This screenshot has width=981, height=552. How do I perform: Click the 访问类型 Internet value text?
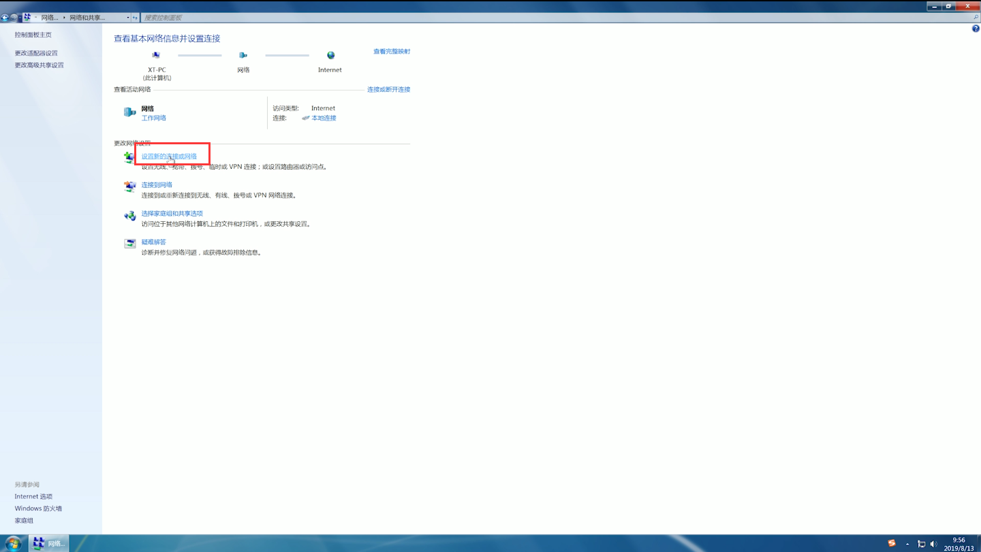coord(323,108)
